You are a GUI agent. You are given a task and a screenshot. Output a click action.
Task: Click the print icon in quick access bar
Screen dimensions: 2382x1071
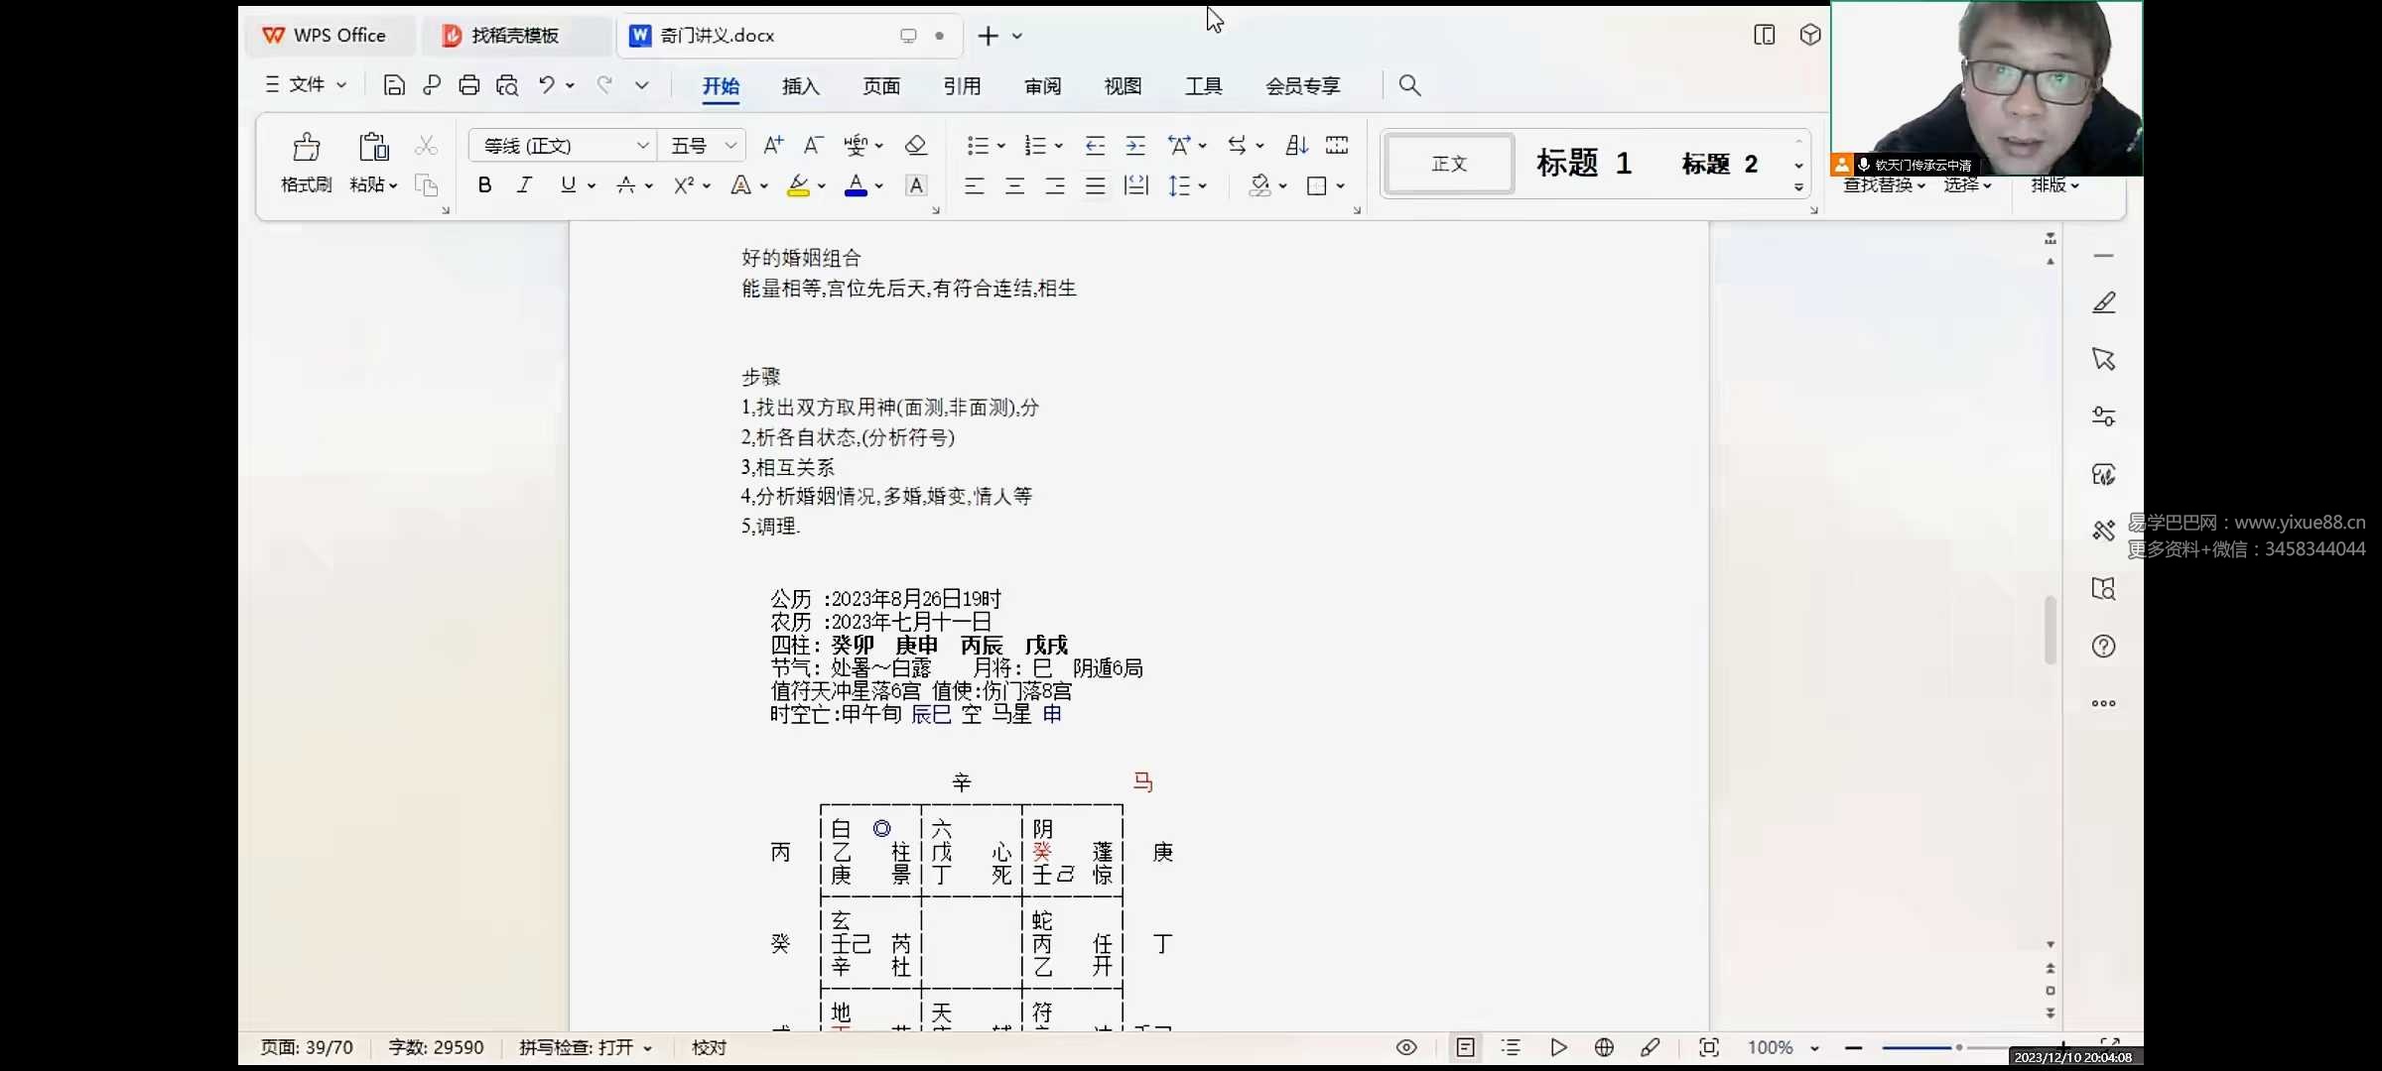(x=468, y=84)
